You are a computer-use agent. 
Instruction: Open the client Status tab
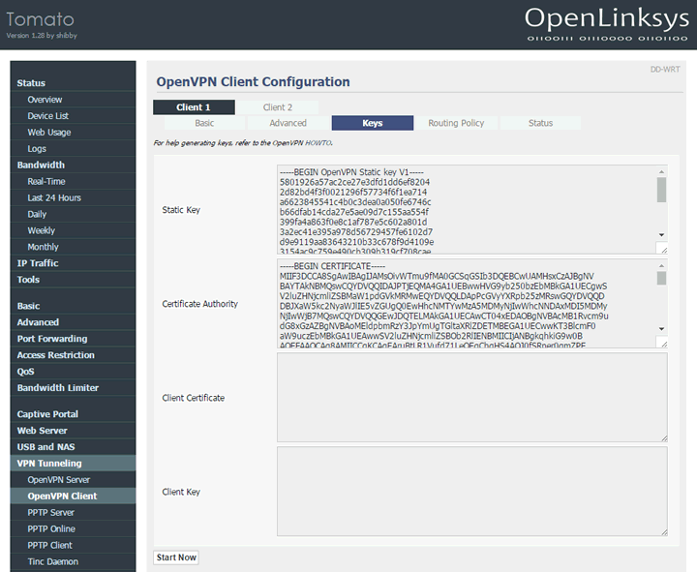coord(540,123)
